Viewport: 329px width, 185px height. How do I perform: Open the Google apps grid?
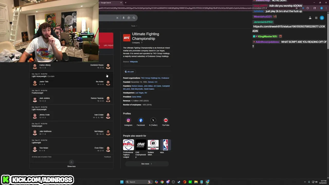pyautogui.click(x=316, y=18)
